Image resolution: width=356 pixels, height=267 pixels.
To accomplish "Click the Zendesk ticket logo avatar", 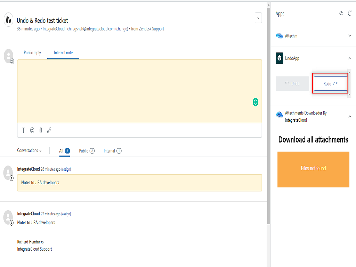I will tap(9, 20).
